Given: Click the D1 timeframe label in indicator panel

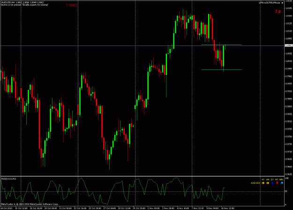Looking at the screenshot, I should [x=272, y=180].
